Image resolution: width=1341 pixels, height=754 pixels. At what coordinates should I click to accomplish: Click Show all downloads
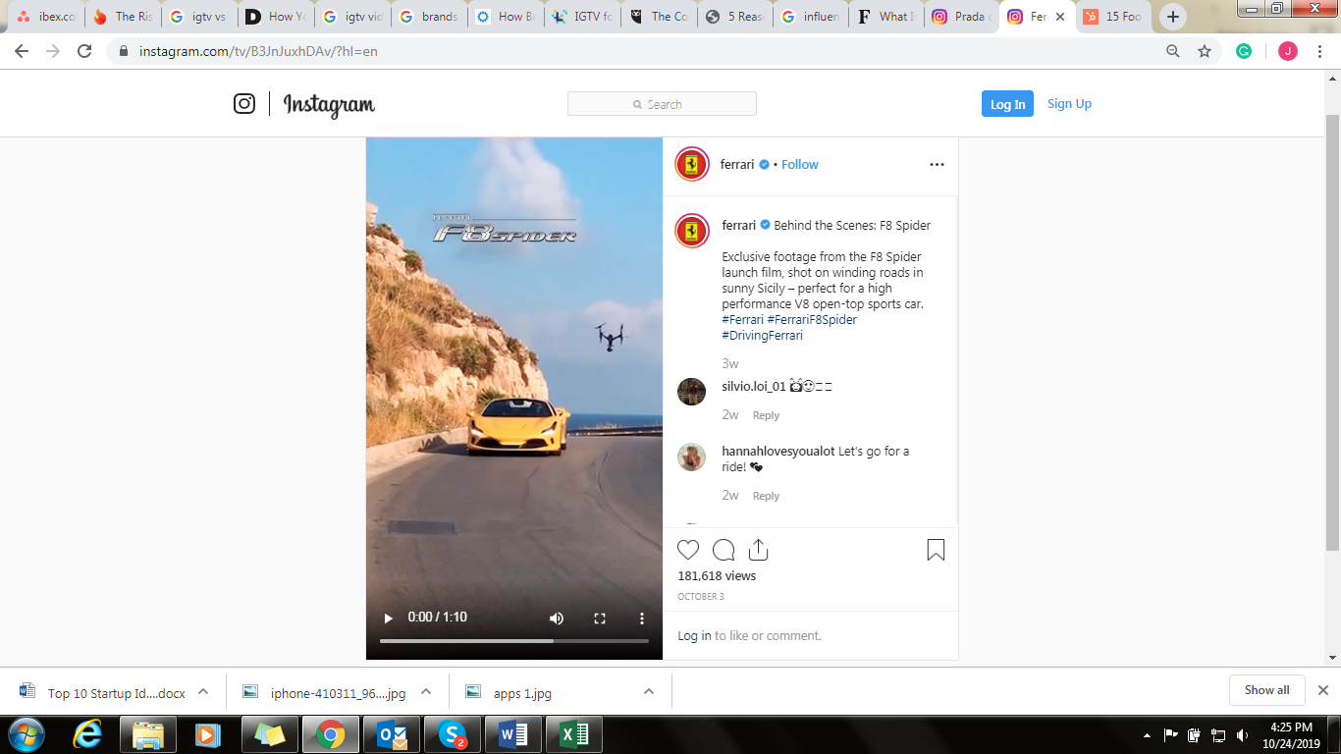click(x=1266, y=690)
